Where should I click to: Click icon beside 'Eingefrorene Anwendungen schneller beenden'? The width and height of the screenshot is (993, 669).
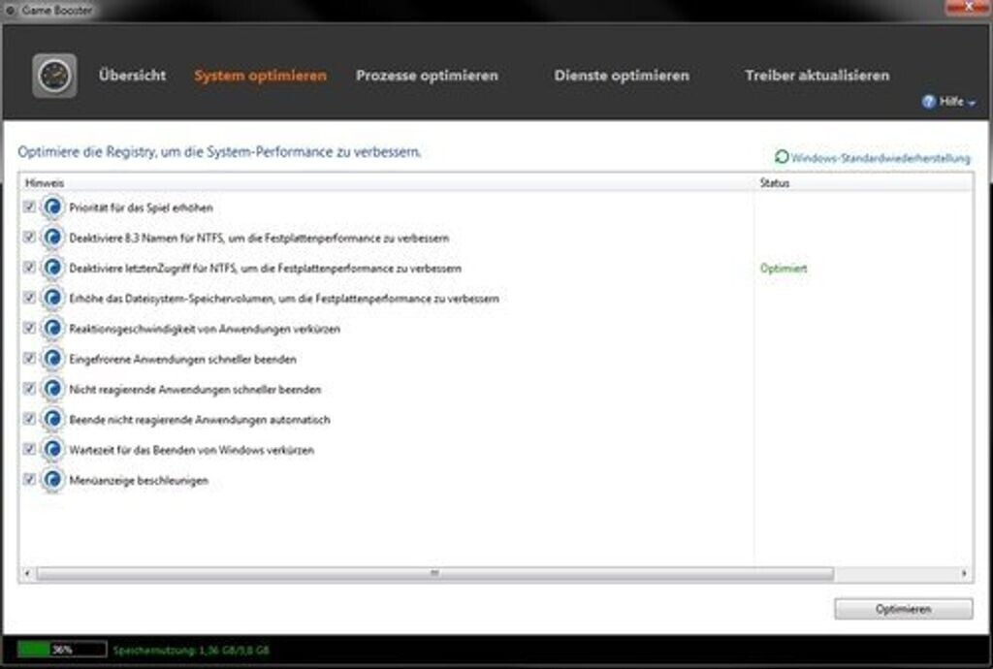tap(52, 359)
